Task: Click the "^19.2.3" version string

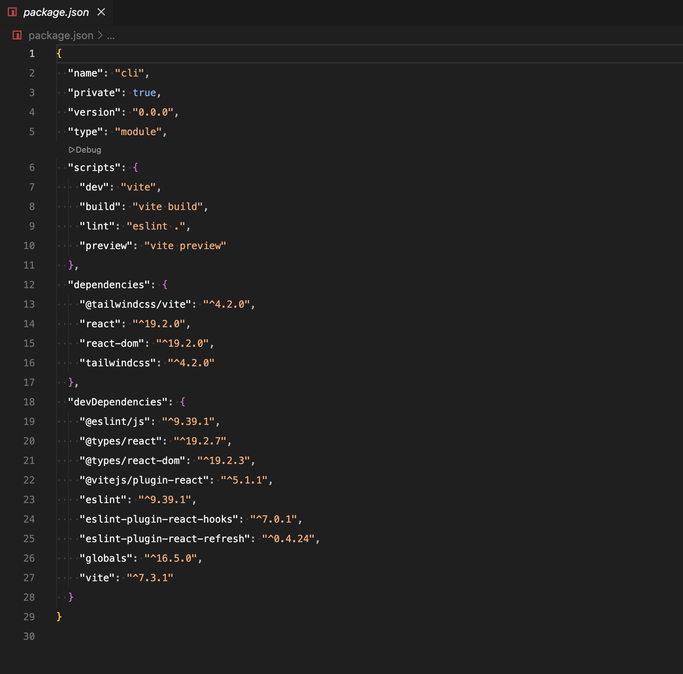Action: 224,460
